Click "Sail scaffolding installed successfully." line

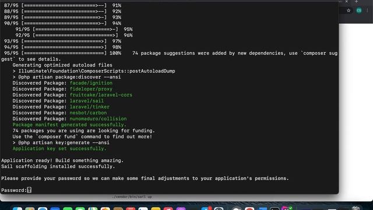[58, 166]
